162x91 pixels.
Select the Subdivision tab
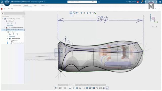[x=72, y=85]
